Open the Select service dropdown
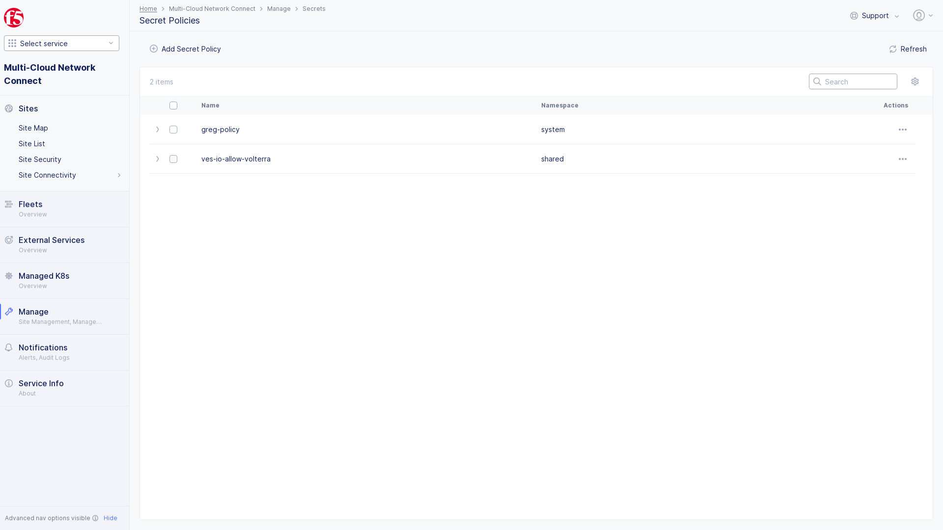 click(61, 43)
